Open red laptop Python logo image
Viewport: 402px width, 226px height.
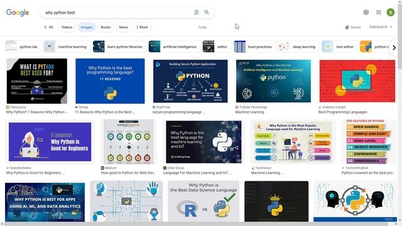pos(357,81)
